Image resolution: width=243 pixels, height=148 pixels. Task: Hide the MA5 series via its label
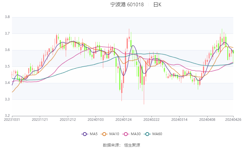coord(94,134)
